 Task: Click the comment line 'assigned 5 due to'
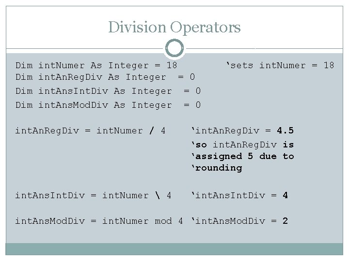243,156
